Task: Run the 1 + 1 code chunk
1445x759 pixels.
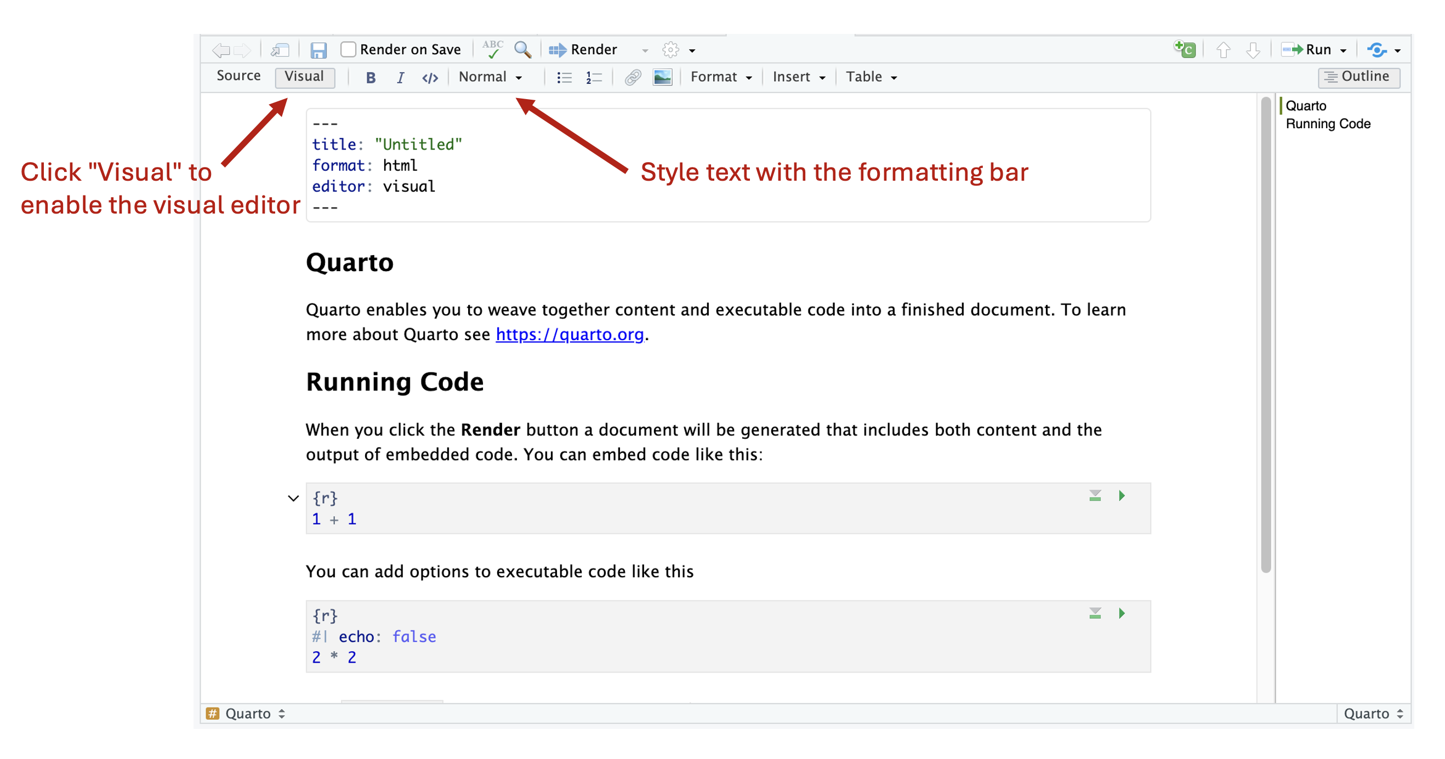Action: pyautogui.click(x=1122, y=496)
